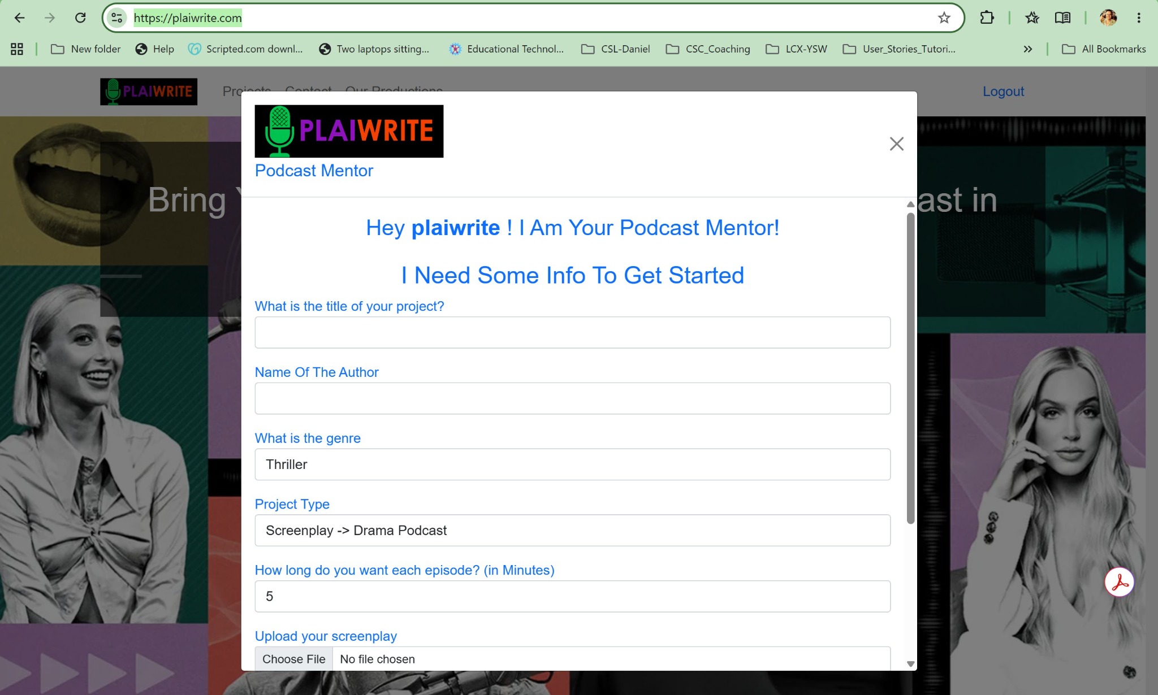Screen dimensions: 1158x695
Task: Click the Adobe Acrobat floating icon
Action: pyautogui.click(x=1120, y=582)
